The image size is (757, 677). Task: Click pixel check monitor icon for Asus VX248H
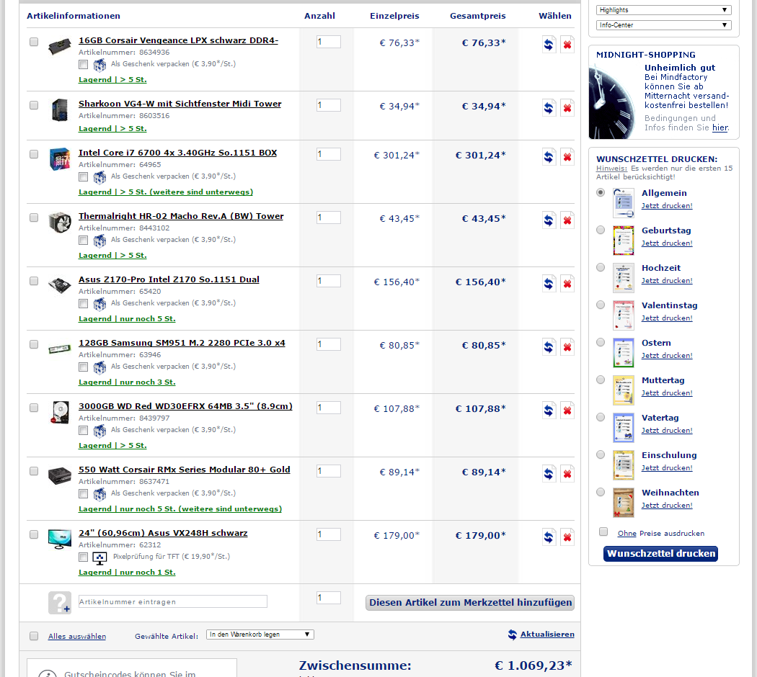pos(99,558)
